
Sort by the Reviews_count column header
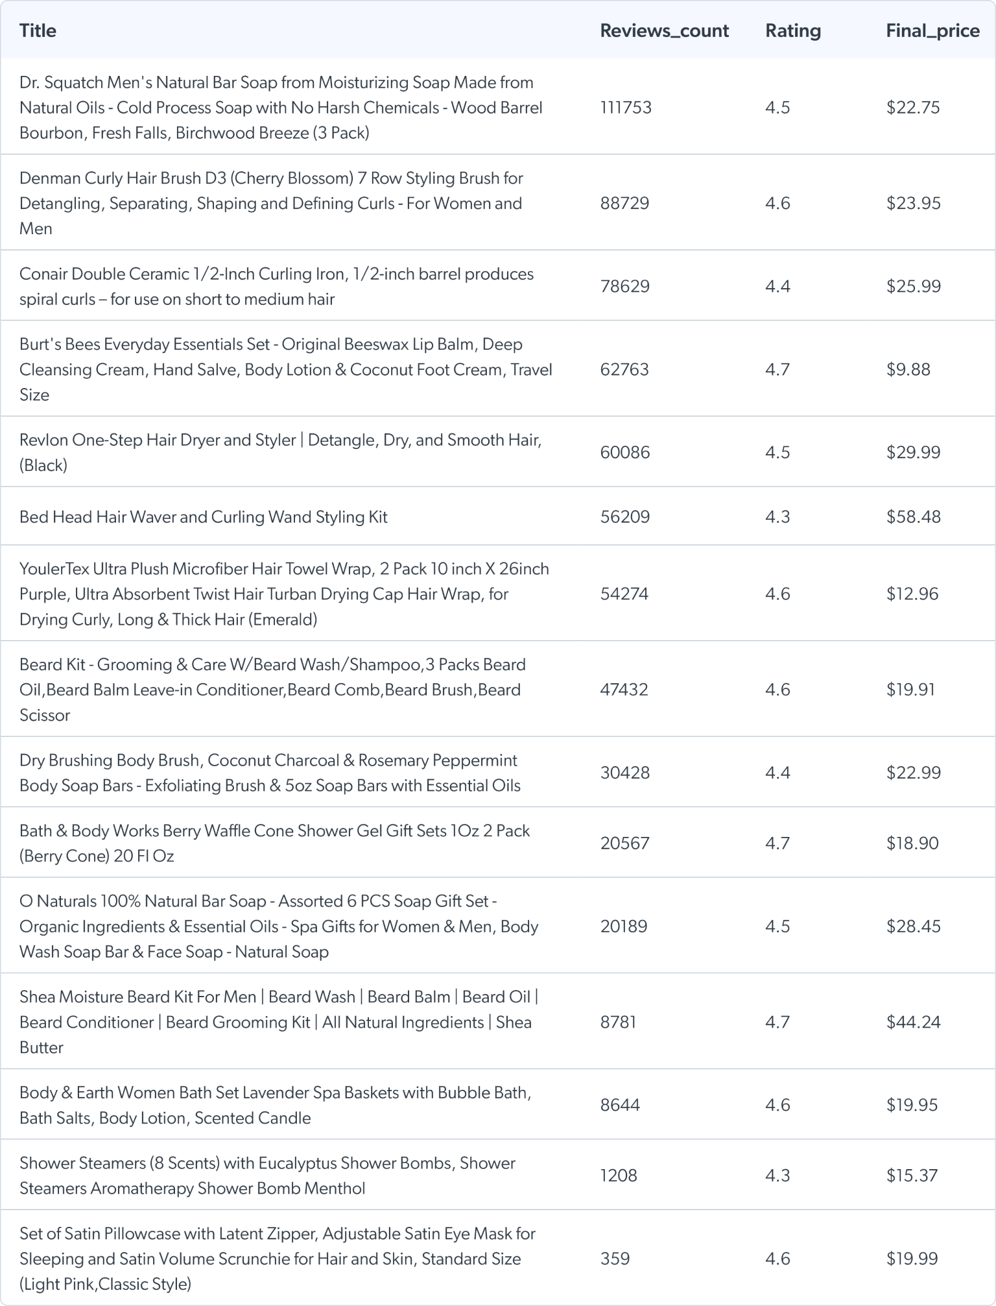(664, 30)
